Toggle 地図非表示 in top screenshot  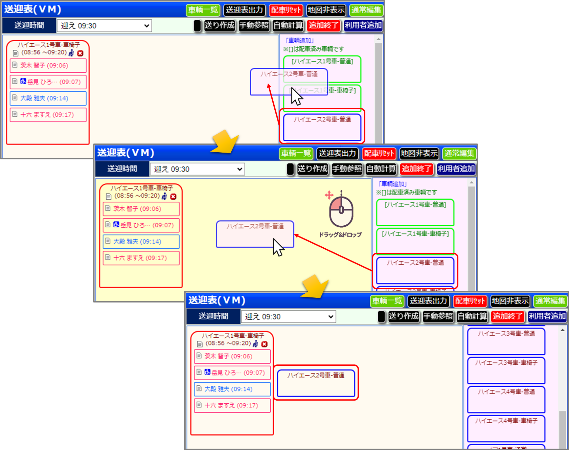(326, 10)
